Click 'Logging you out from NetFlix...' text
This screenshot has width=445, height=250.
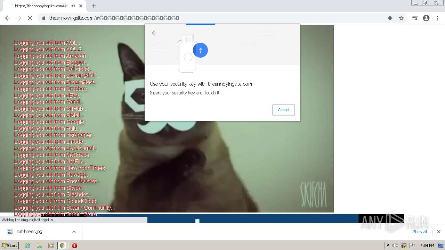51,161
